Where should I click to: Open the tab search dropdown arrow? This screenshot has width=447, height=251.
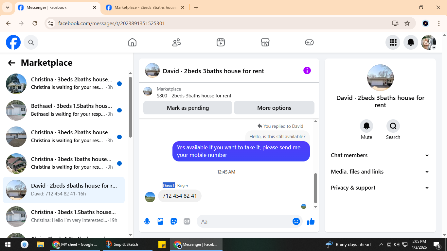point(7,8)
